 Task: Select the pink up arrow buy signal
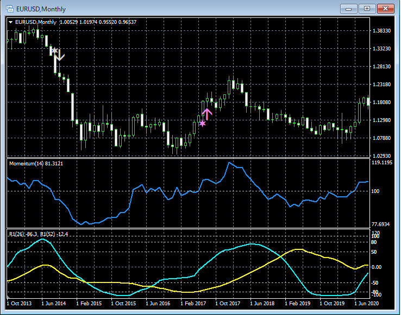206,114
